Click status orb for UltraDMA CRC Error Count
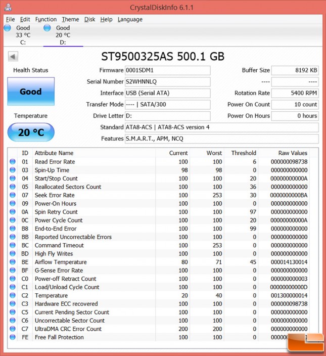The width and height of the screenshot is (326, 356). tap(13, 329)
